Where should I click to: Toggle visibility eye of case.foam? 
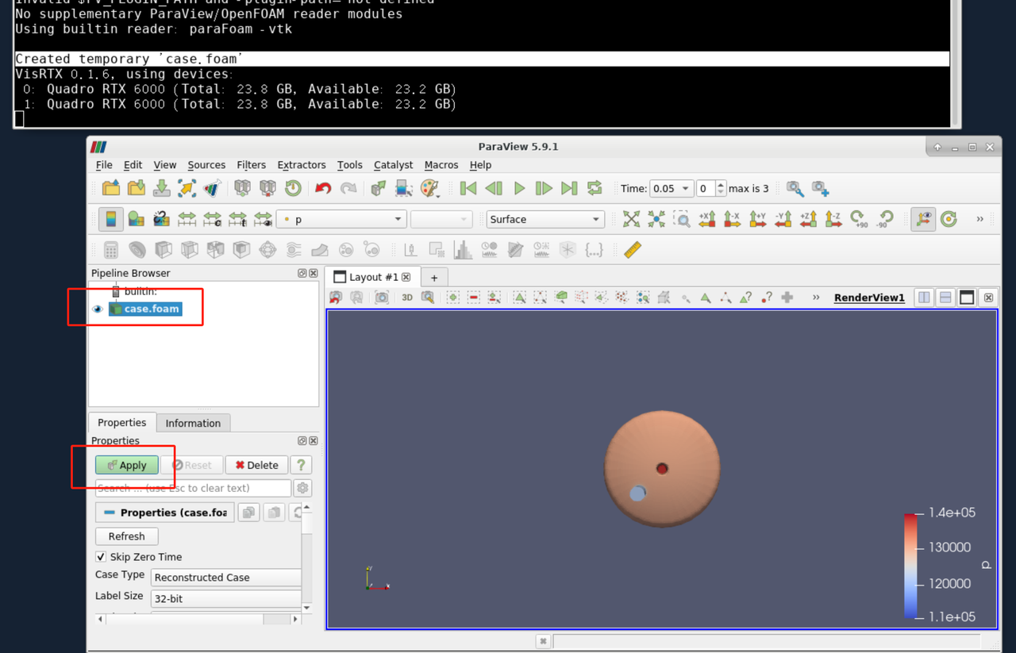(98, 309)
